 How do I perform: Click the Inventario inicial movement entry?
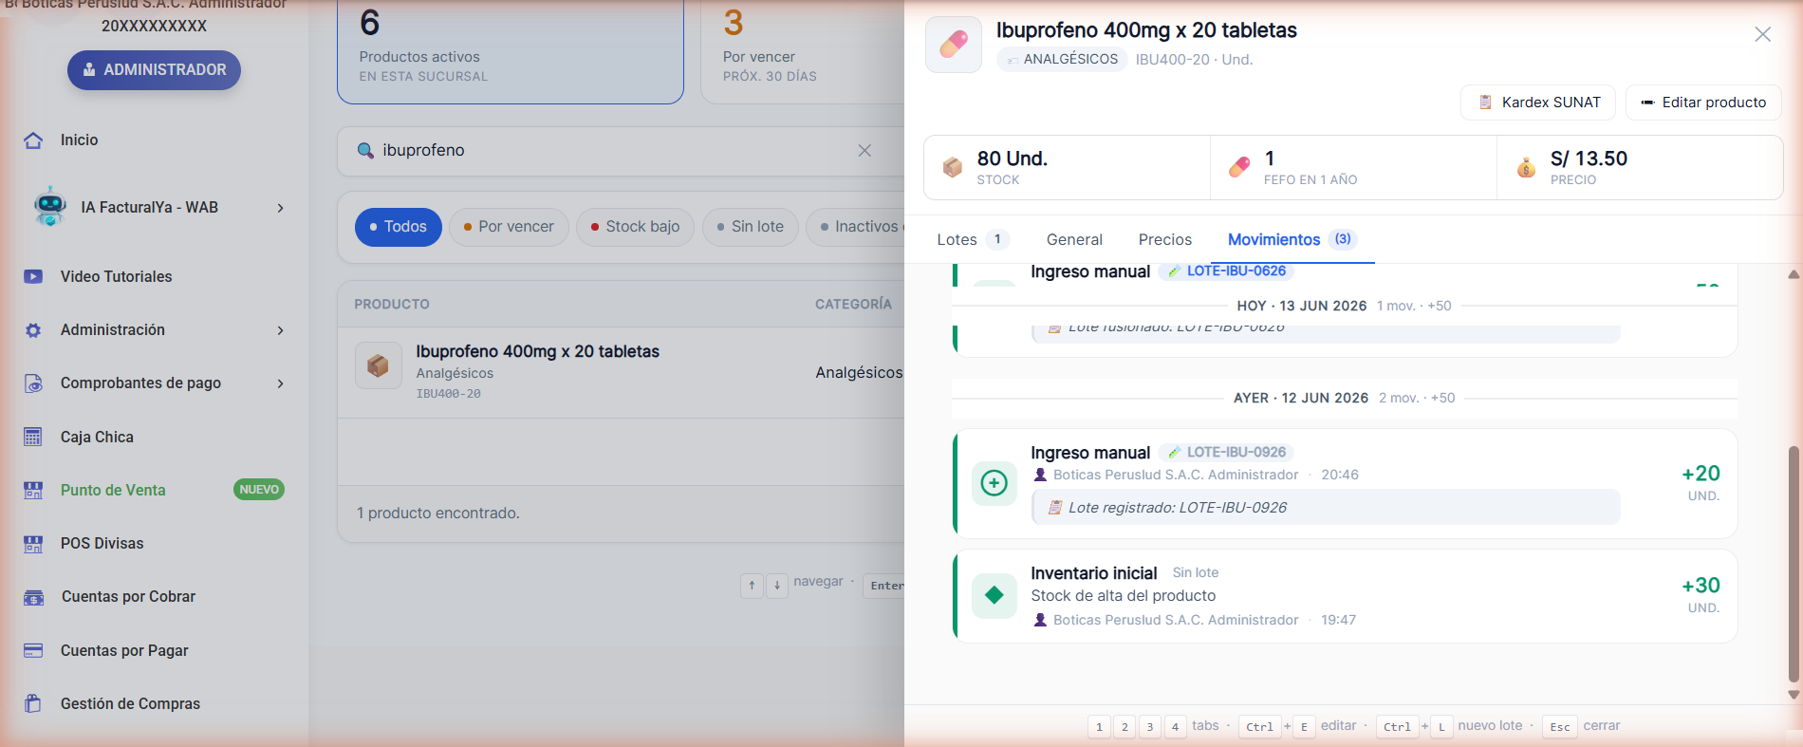coord(1345,596)
